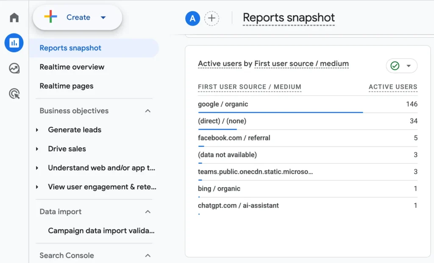Expand the Drive sales triangle
The image size is (434, 263).
(37, 149)
